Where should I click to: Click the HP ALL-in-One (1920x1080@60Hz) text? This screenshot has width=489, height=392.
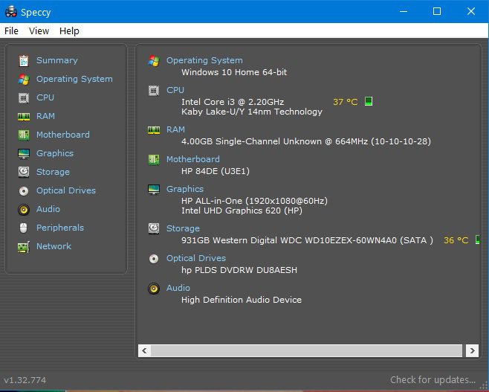[x=254, y=201]
